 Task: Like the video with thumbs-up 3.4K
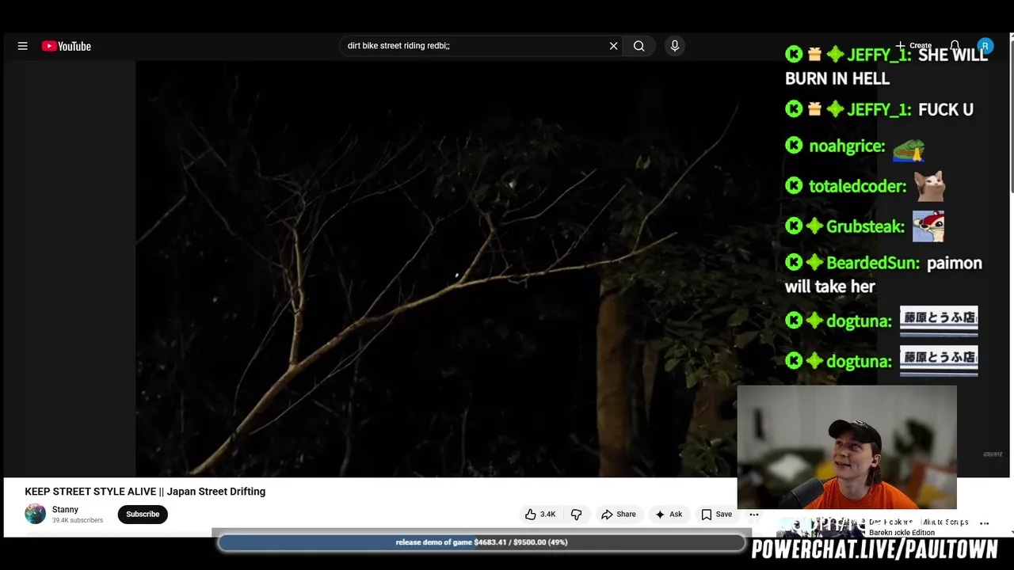point(539,514)
